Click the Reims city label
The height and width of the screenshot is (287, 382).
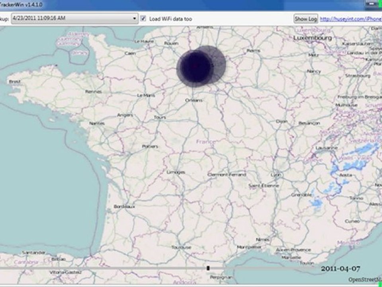[x=253, y=51]
